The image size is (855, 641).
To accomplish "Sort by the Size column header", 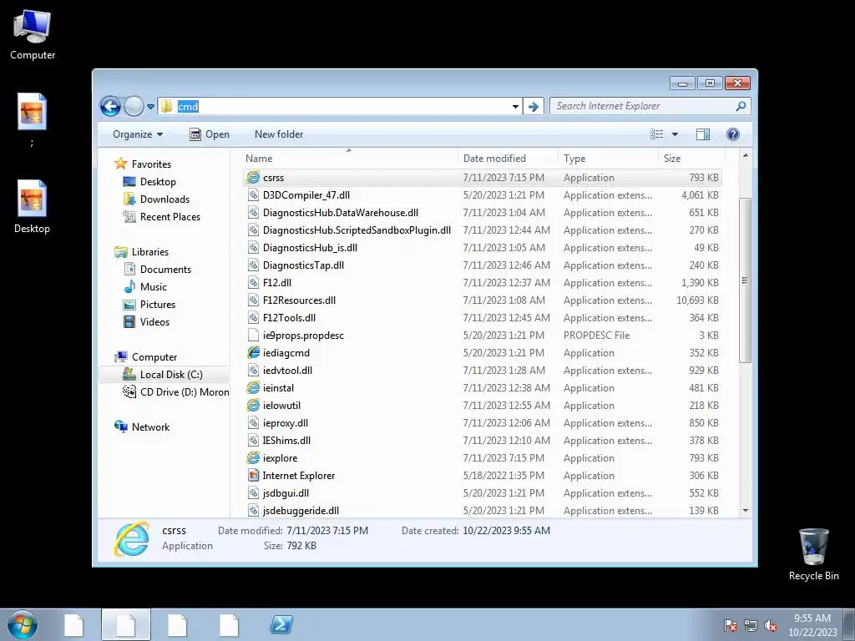I will tap(690, 159).
